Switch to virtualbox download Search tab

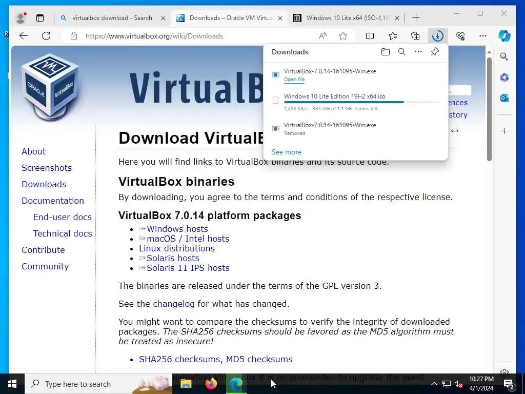point(112,18)
